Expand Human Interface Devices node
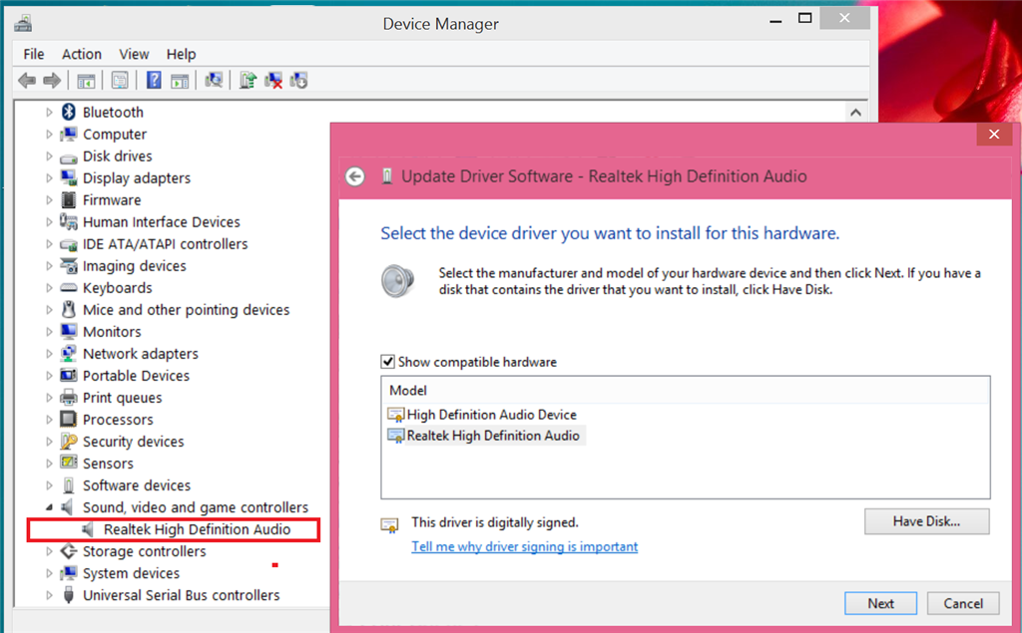Viewport: 1022px width, 633px height. 49,222
